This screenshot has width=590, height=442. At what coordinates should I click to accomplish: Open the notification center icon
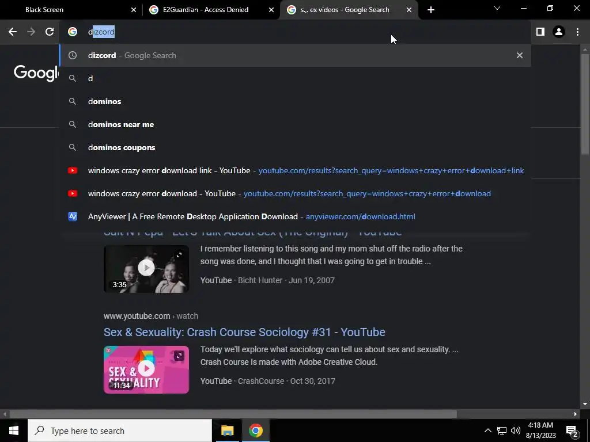pos(572,430)
